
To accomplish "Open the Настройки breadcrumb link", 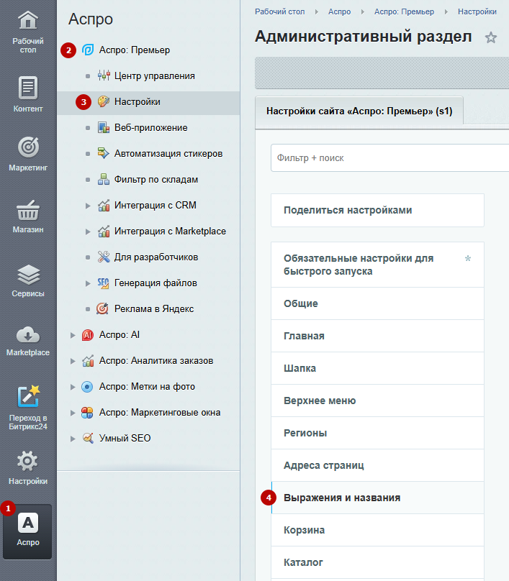I will point(477,12).
